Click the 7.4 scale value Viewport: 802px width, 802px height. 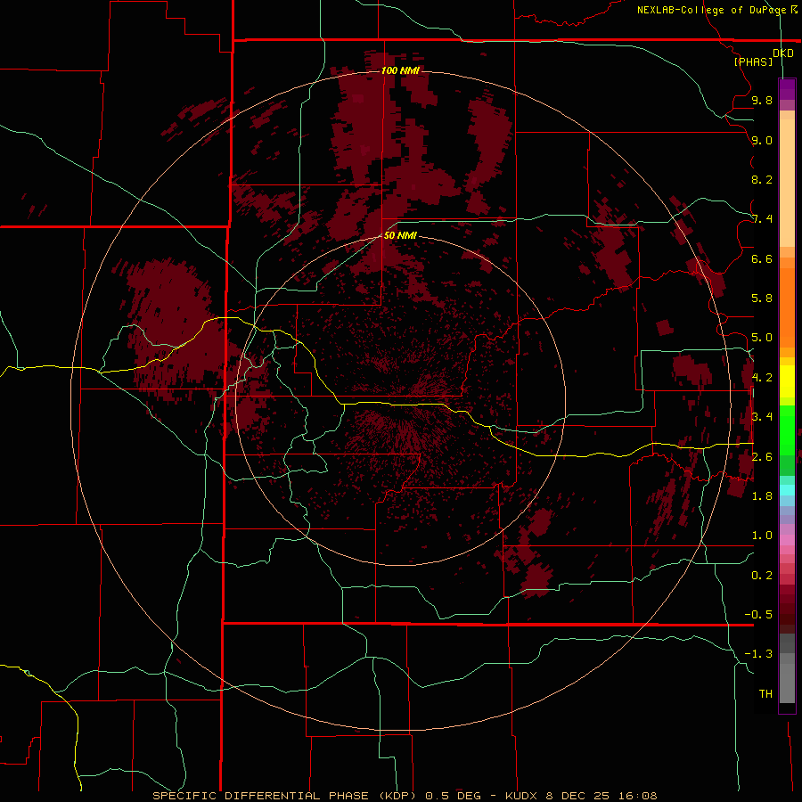pyautogui.click(x=762, y=219)
